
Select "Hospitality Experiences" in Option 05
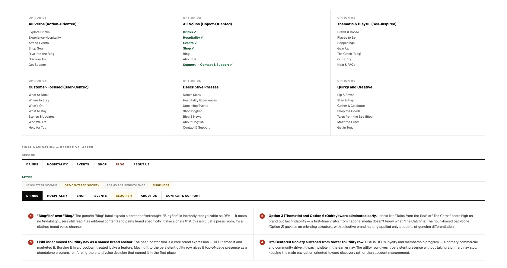pos(200,101)
